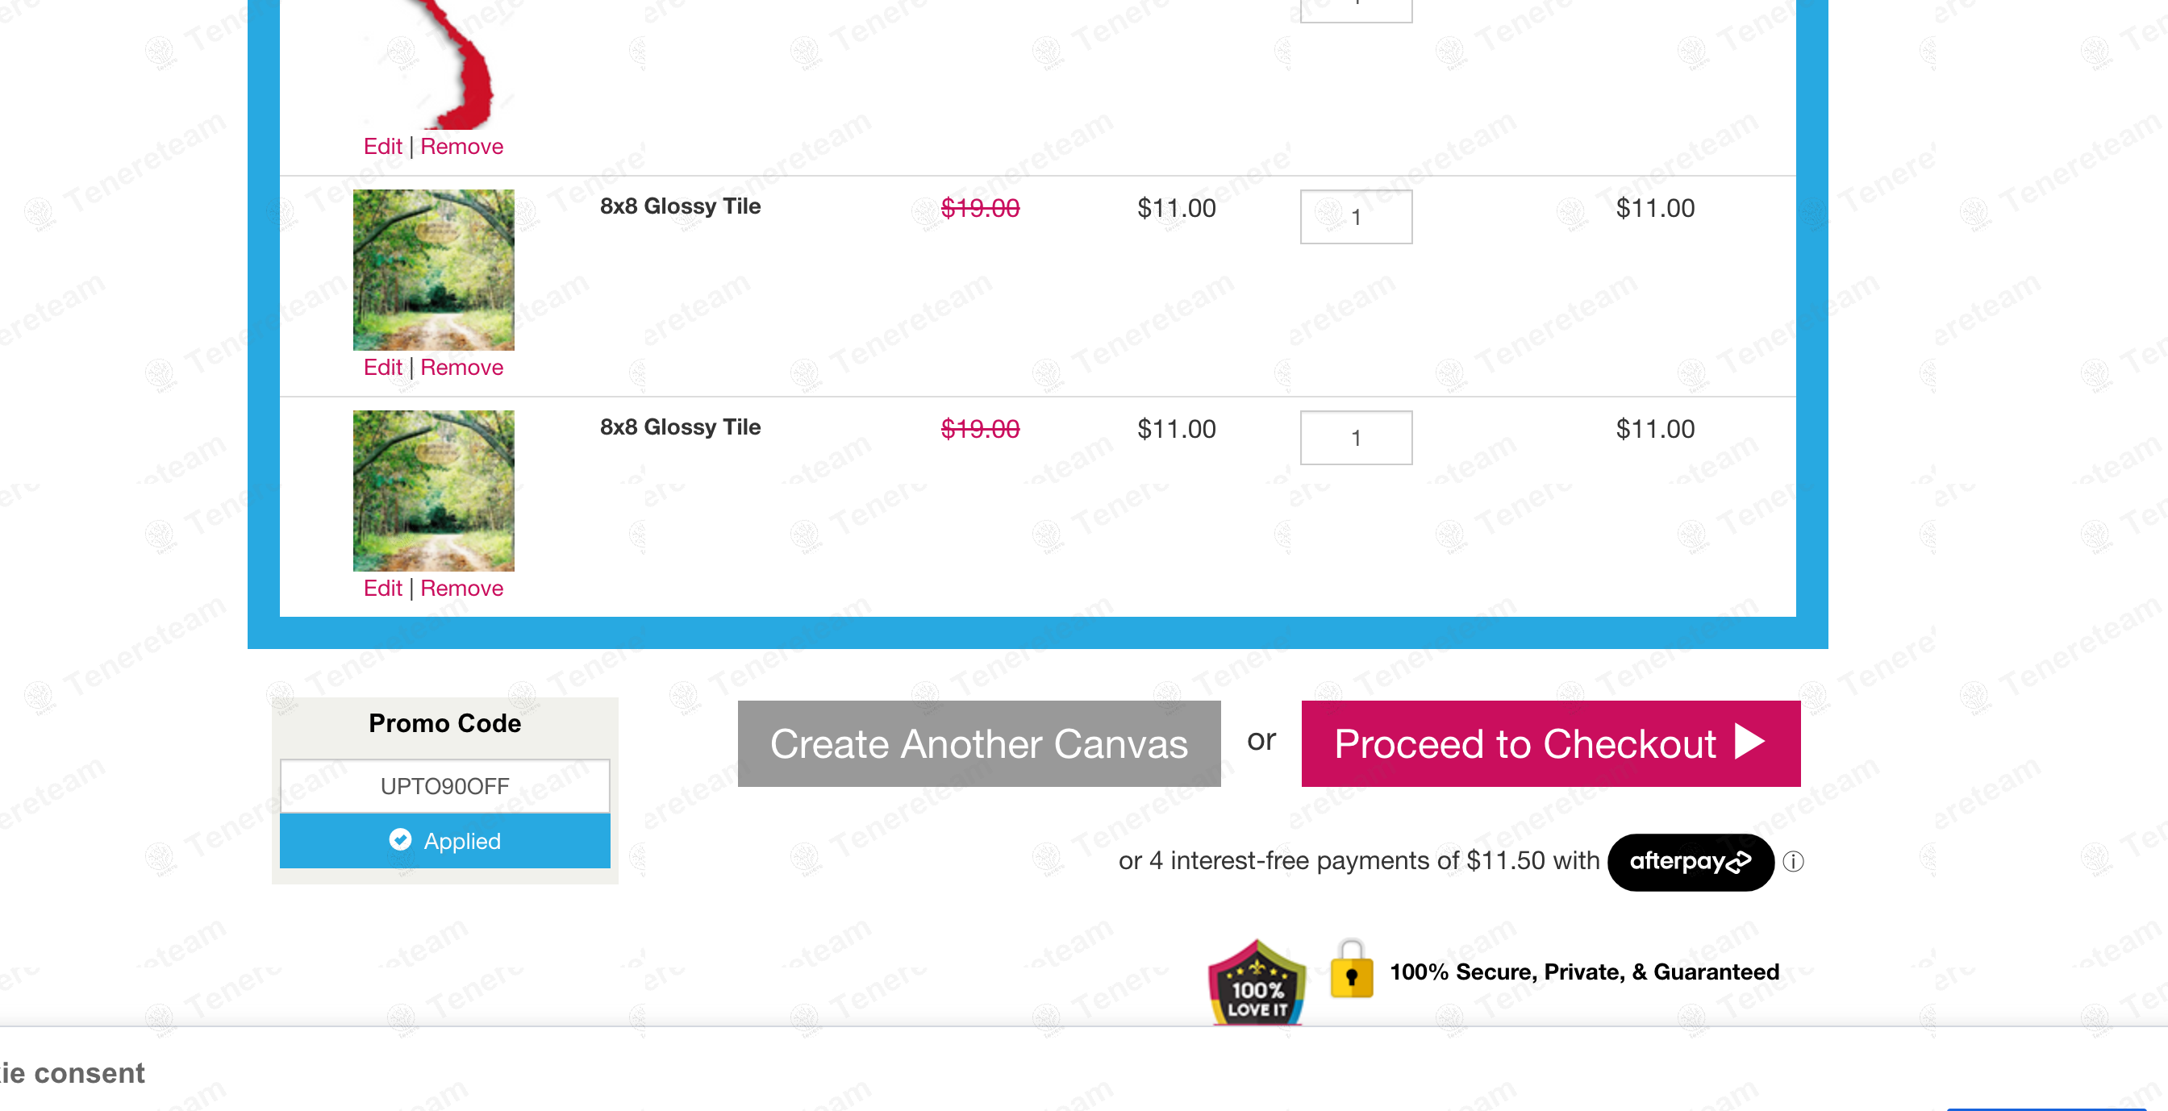The height and width of the screenshot is (1111, 2168).
Task: Open first forest path tile thumbnail
Action: tap(433, 269)
